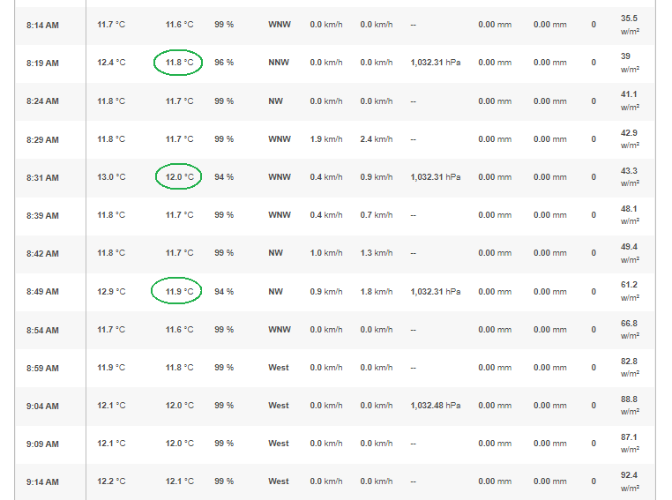Select the 8:19 AM row time
This screenshot has width=672, height=500.
42,63
